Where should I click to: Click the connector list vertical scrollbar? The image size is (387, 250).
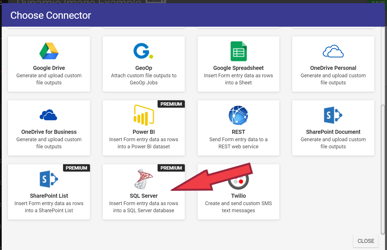click(383, 169)
